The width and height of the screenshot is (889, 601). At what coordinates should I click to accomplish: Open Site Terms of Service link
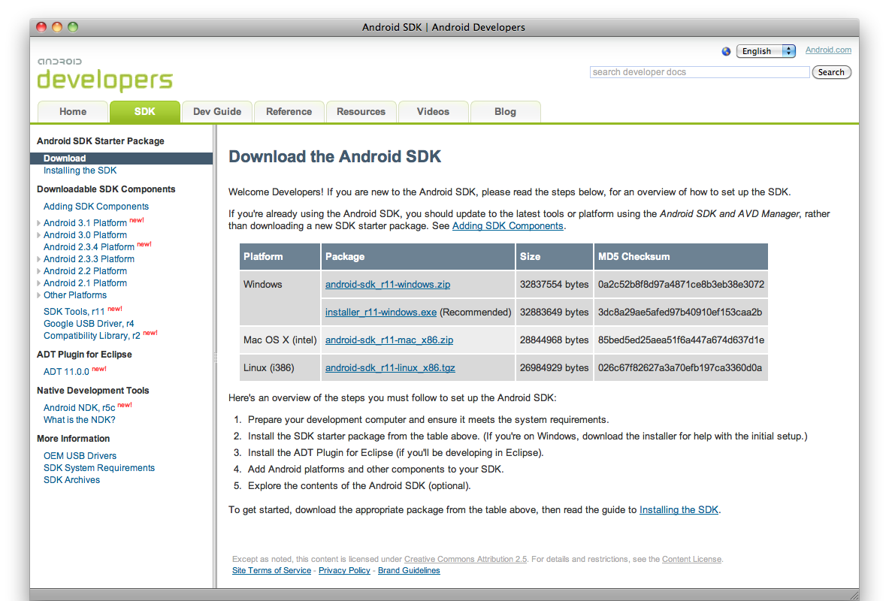271,570
